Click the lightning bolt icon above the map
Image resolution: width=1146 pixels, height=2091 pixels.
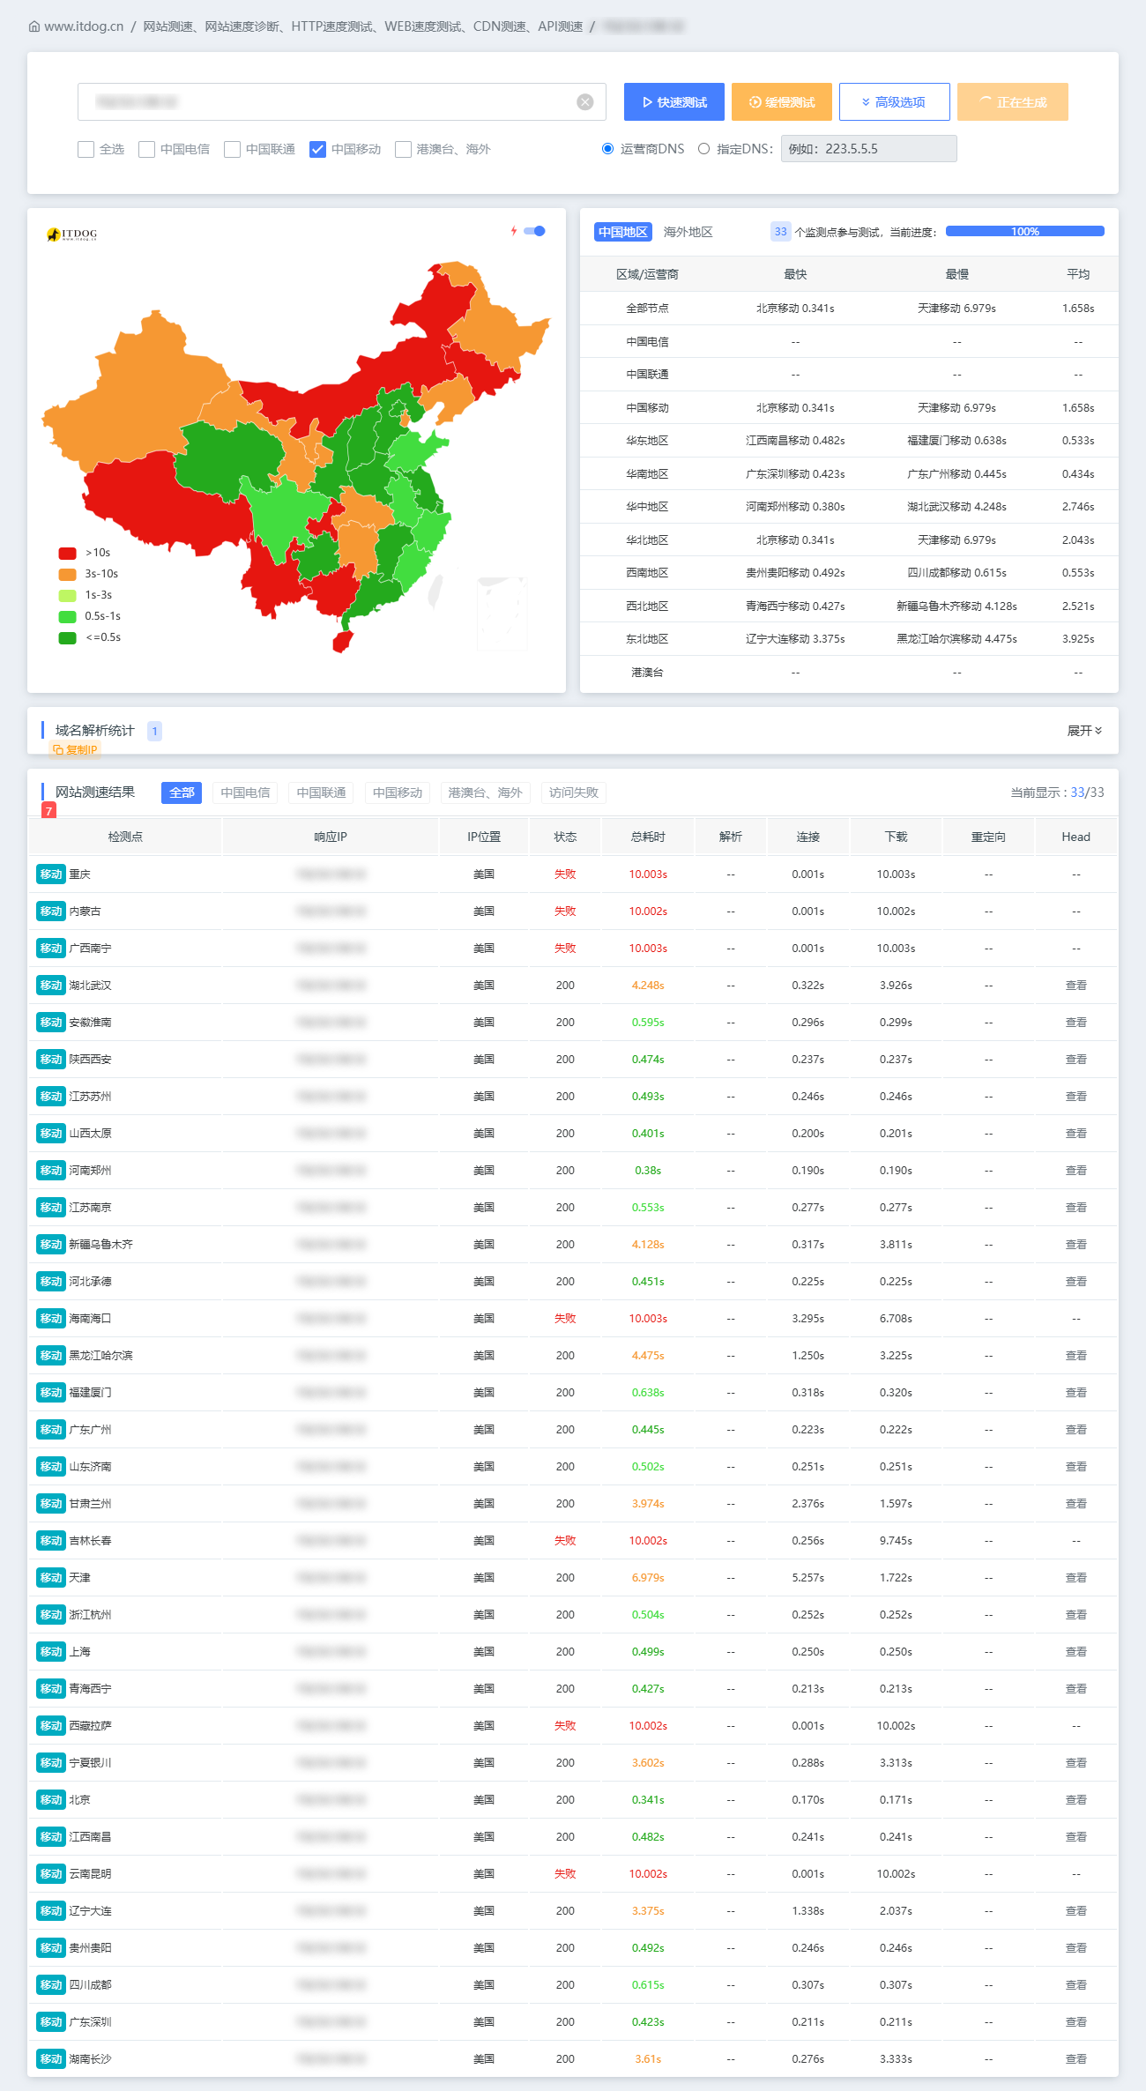tap(514, 231)
